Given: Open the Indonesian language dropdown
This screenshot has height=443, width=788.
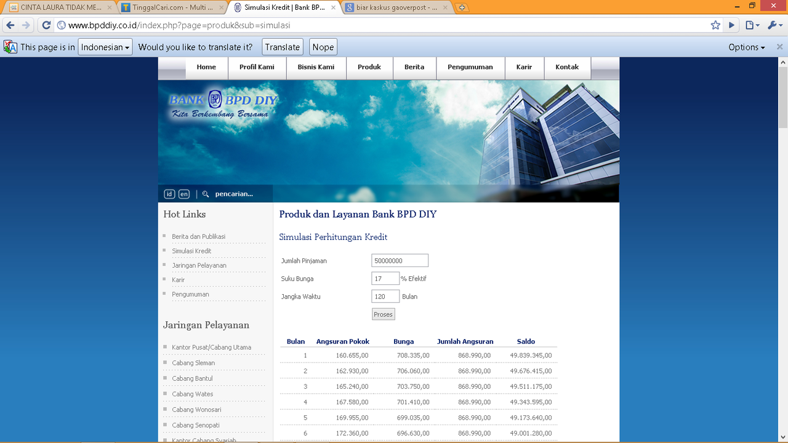Looking at the screenshot, I should (105, 47).
